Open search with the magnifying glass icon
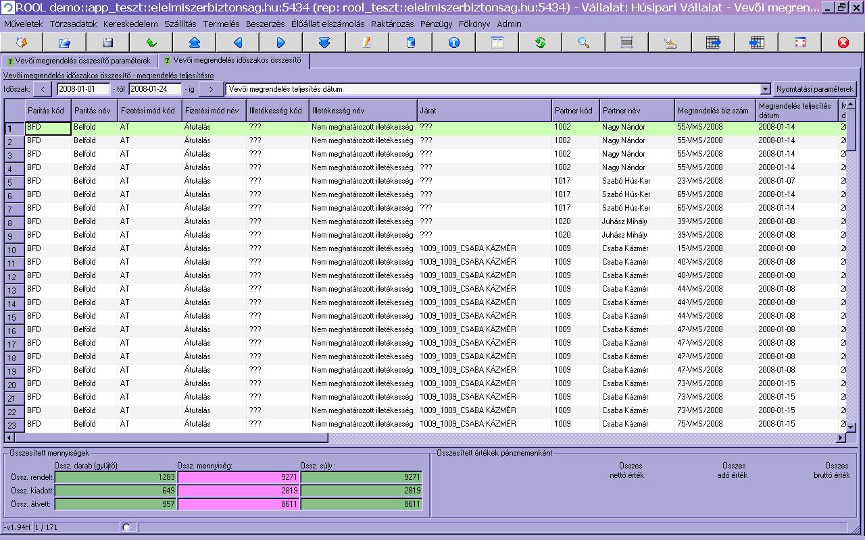The image size is (865, 540). coord(584,43)
